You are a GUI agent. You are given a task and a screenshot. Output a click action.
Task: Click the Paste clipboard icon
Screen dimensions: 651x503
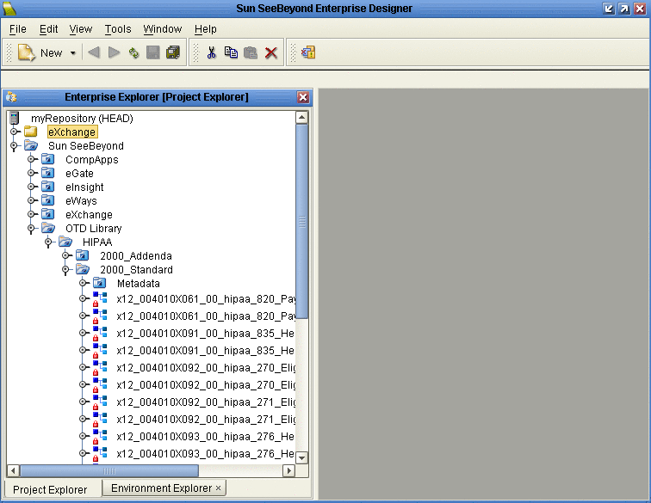coord(251,52)
